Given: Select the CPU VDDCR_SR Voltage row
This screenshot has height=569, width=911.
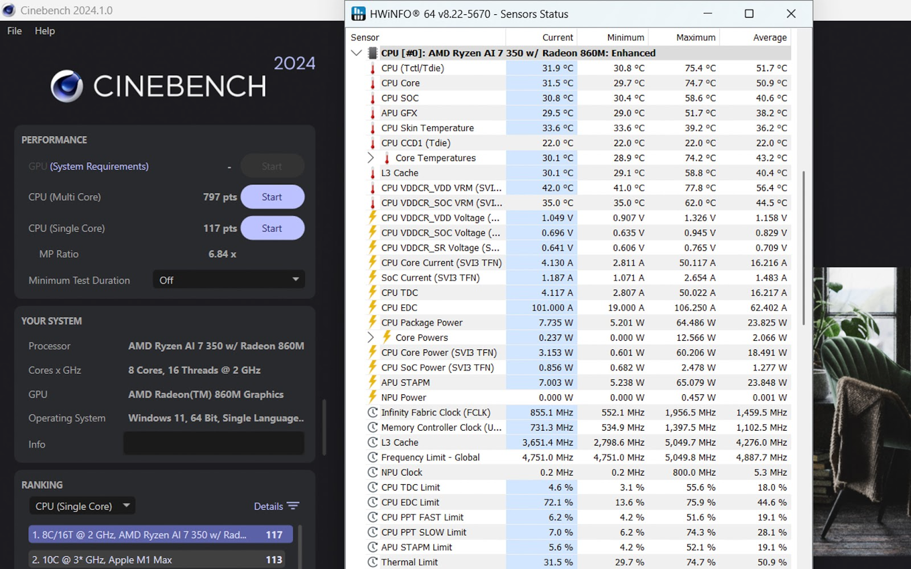Looking at the screenshot, I should (x=578, y=248).
